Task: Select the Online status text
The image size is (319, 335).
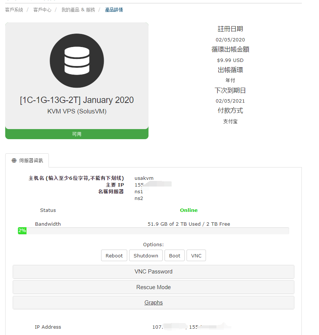Action: click(x=189, y=210)
